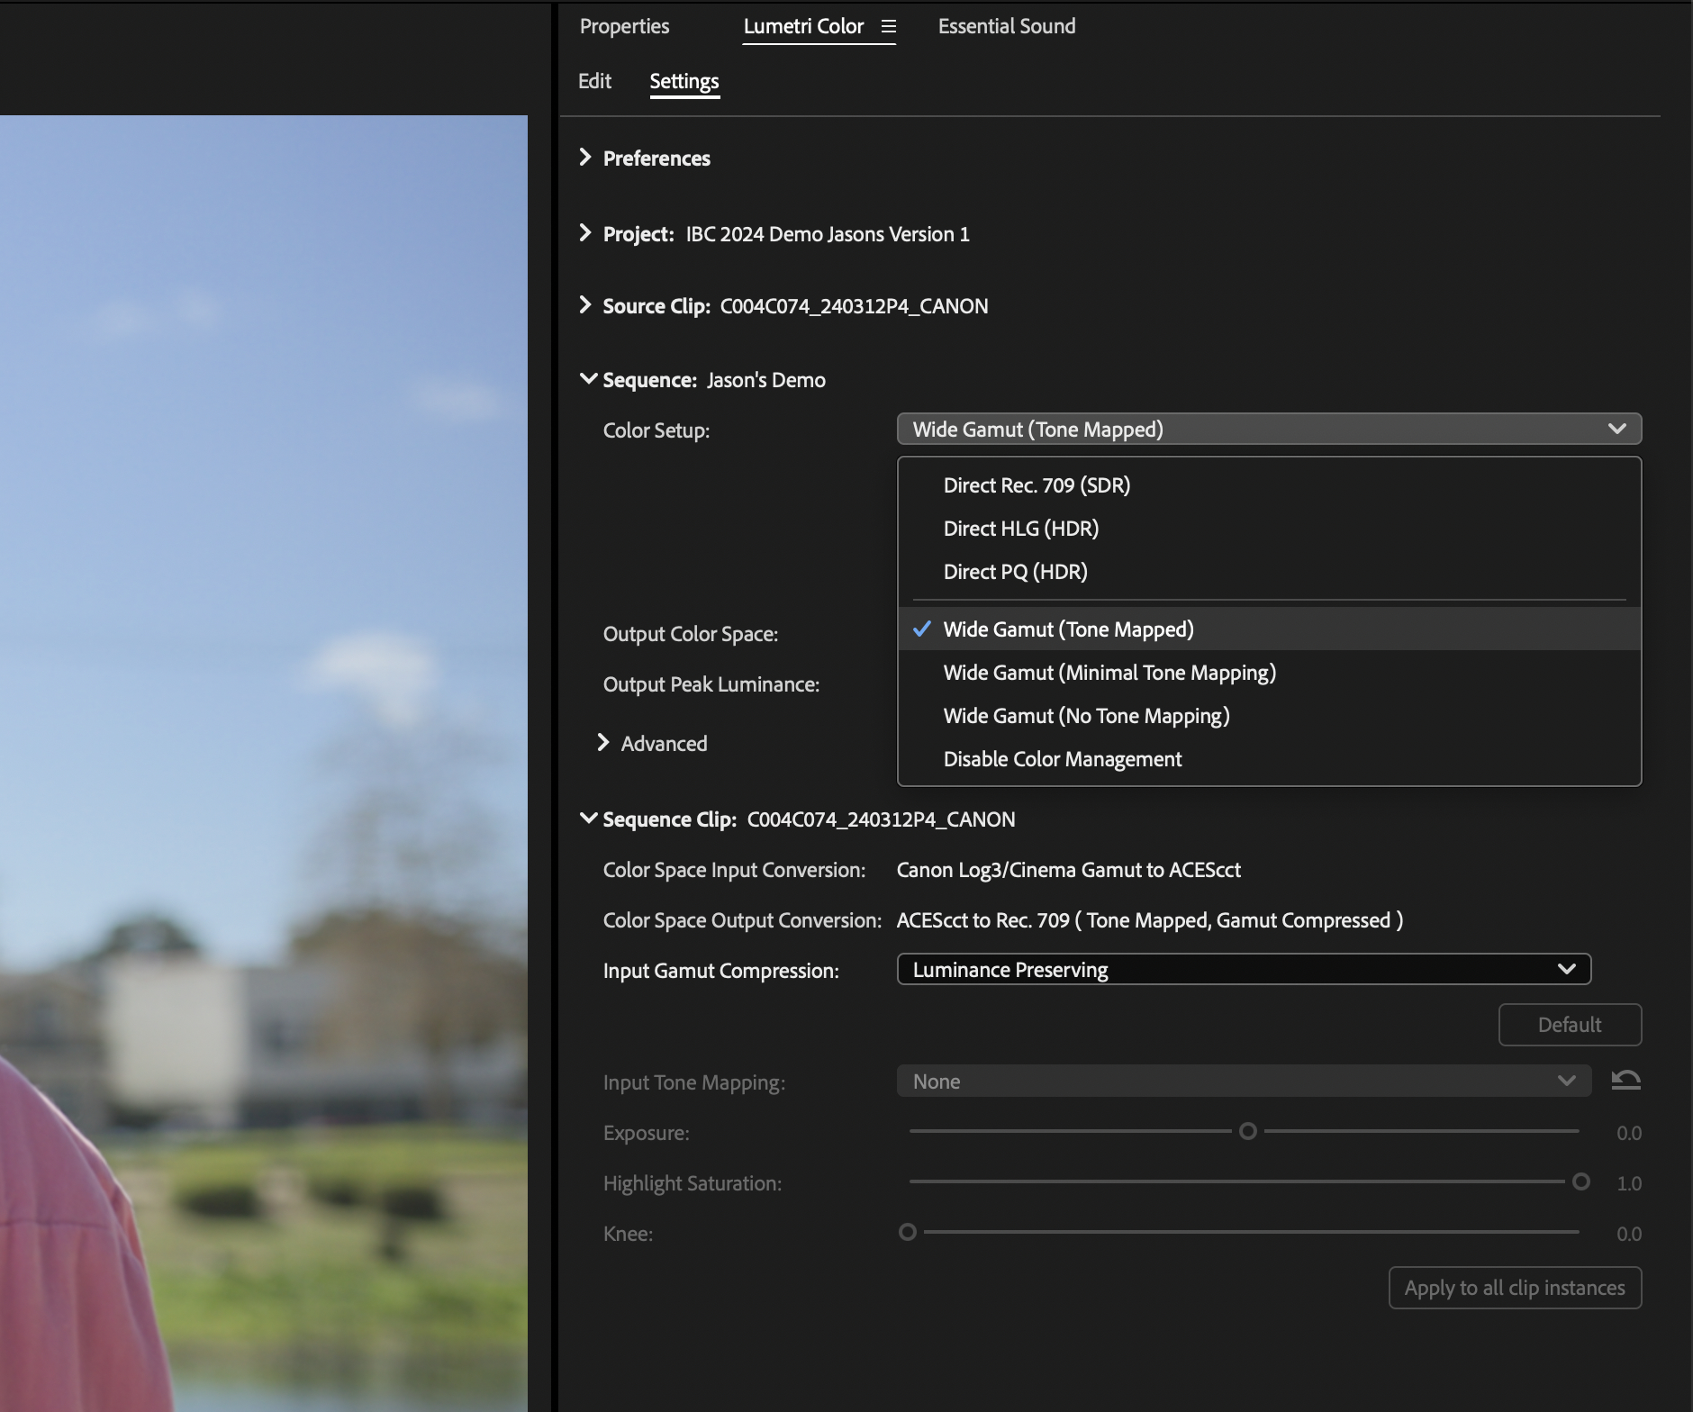Screen dimensions: 1693x1412
Task: Click the Highlight Saturation slider handle
Action: coord(1580,1181)
